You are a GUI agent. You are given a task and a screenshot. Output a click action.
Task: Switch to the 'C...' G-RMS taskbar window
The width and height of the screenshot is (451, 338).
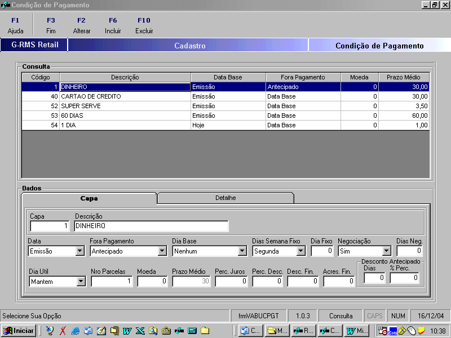click(x=330, y=331)
